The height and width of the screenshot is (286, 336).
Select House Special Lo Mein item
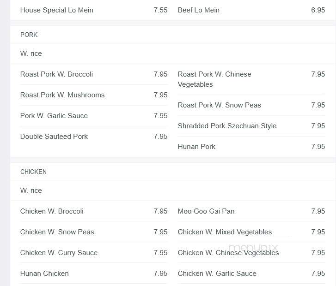pos(56,10)
